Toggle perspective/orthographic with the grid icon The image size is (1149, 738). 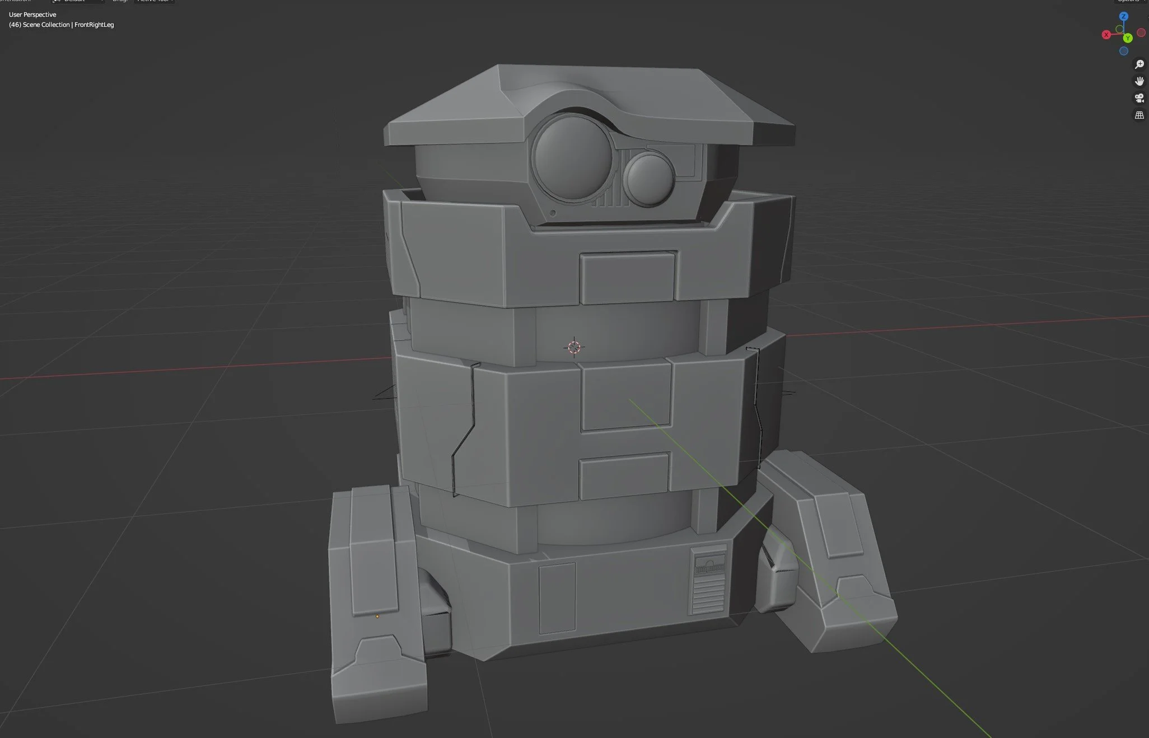[1139, 115]
